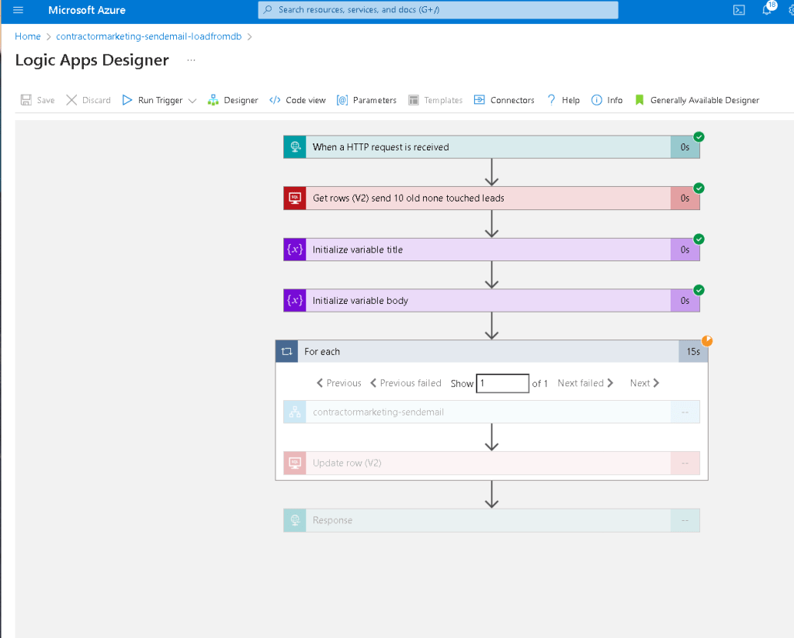Focus the search resources, services, and docs box

click(x=438, y=9)
